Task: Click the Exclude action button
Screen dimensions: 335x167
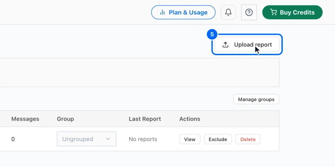Action: 218,139
